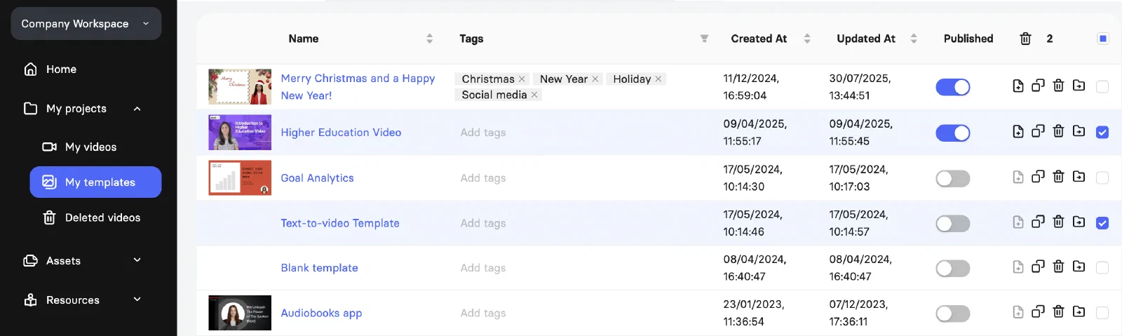Open the Tags column filter
Viewport: 1122px width, 336px height.
click(704, 39)
